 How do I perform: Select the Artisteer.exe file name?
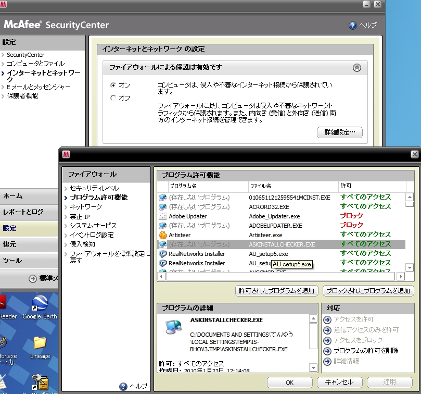click(265, 236)
